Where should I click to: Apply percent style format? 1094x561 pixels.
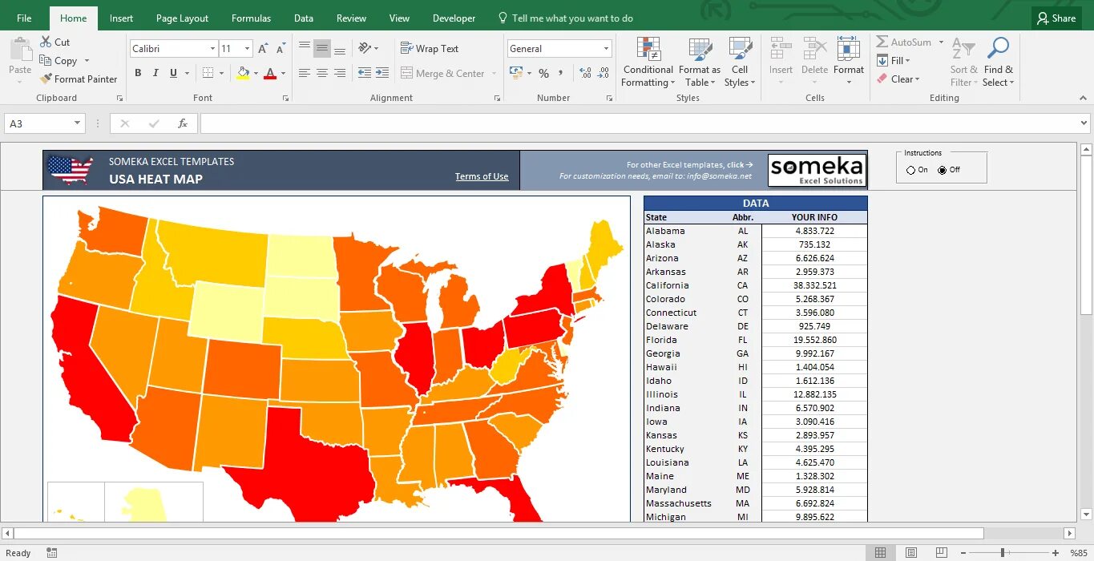543,73
